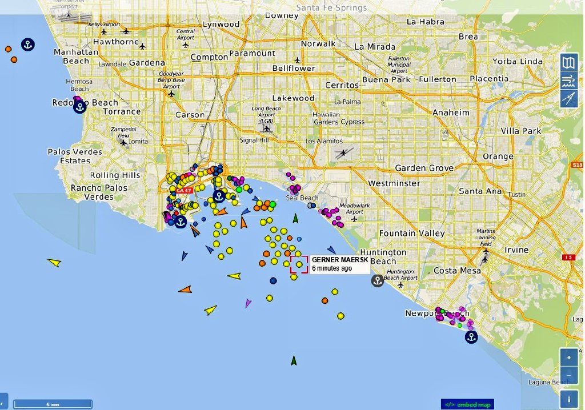Click the 5 nm scale bar
Screen dimensions: 585x410
(x=53, y=404)
